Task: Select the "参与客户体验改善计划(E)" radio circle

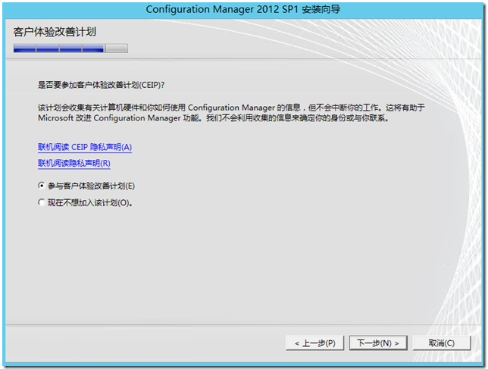Action: click(41, 186)
